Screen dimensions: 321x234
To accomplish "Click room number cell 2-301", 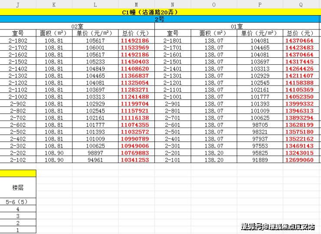I will tap(173, 146).
